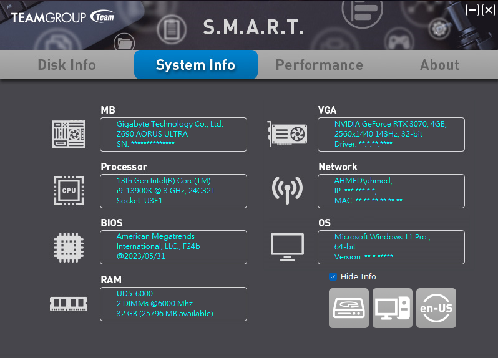Click the VGA information box
The width and height of the screenshot is (498, 358).
(391, 134)
